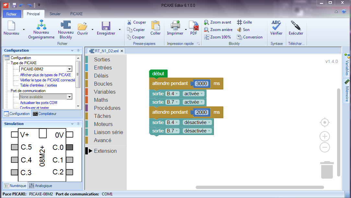Image resolution: width=351 pixels, height=198 pixels.
Task: Click the Exécuter download cable icon
Action: [296, 25]
